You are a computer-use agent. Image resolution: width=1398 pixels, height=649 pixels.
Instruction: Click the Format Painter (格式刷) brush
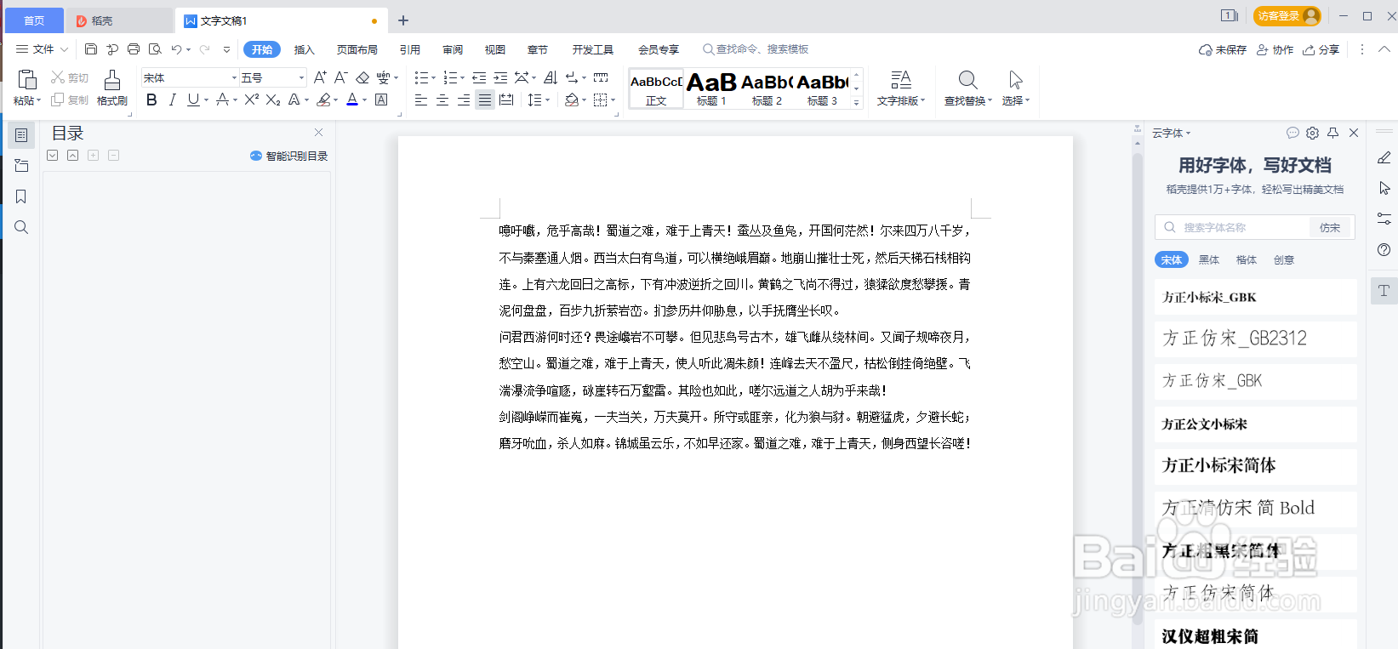coord(112,80)
